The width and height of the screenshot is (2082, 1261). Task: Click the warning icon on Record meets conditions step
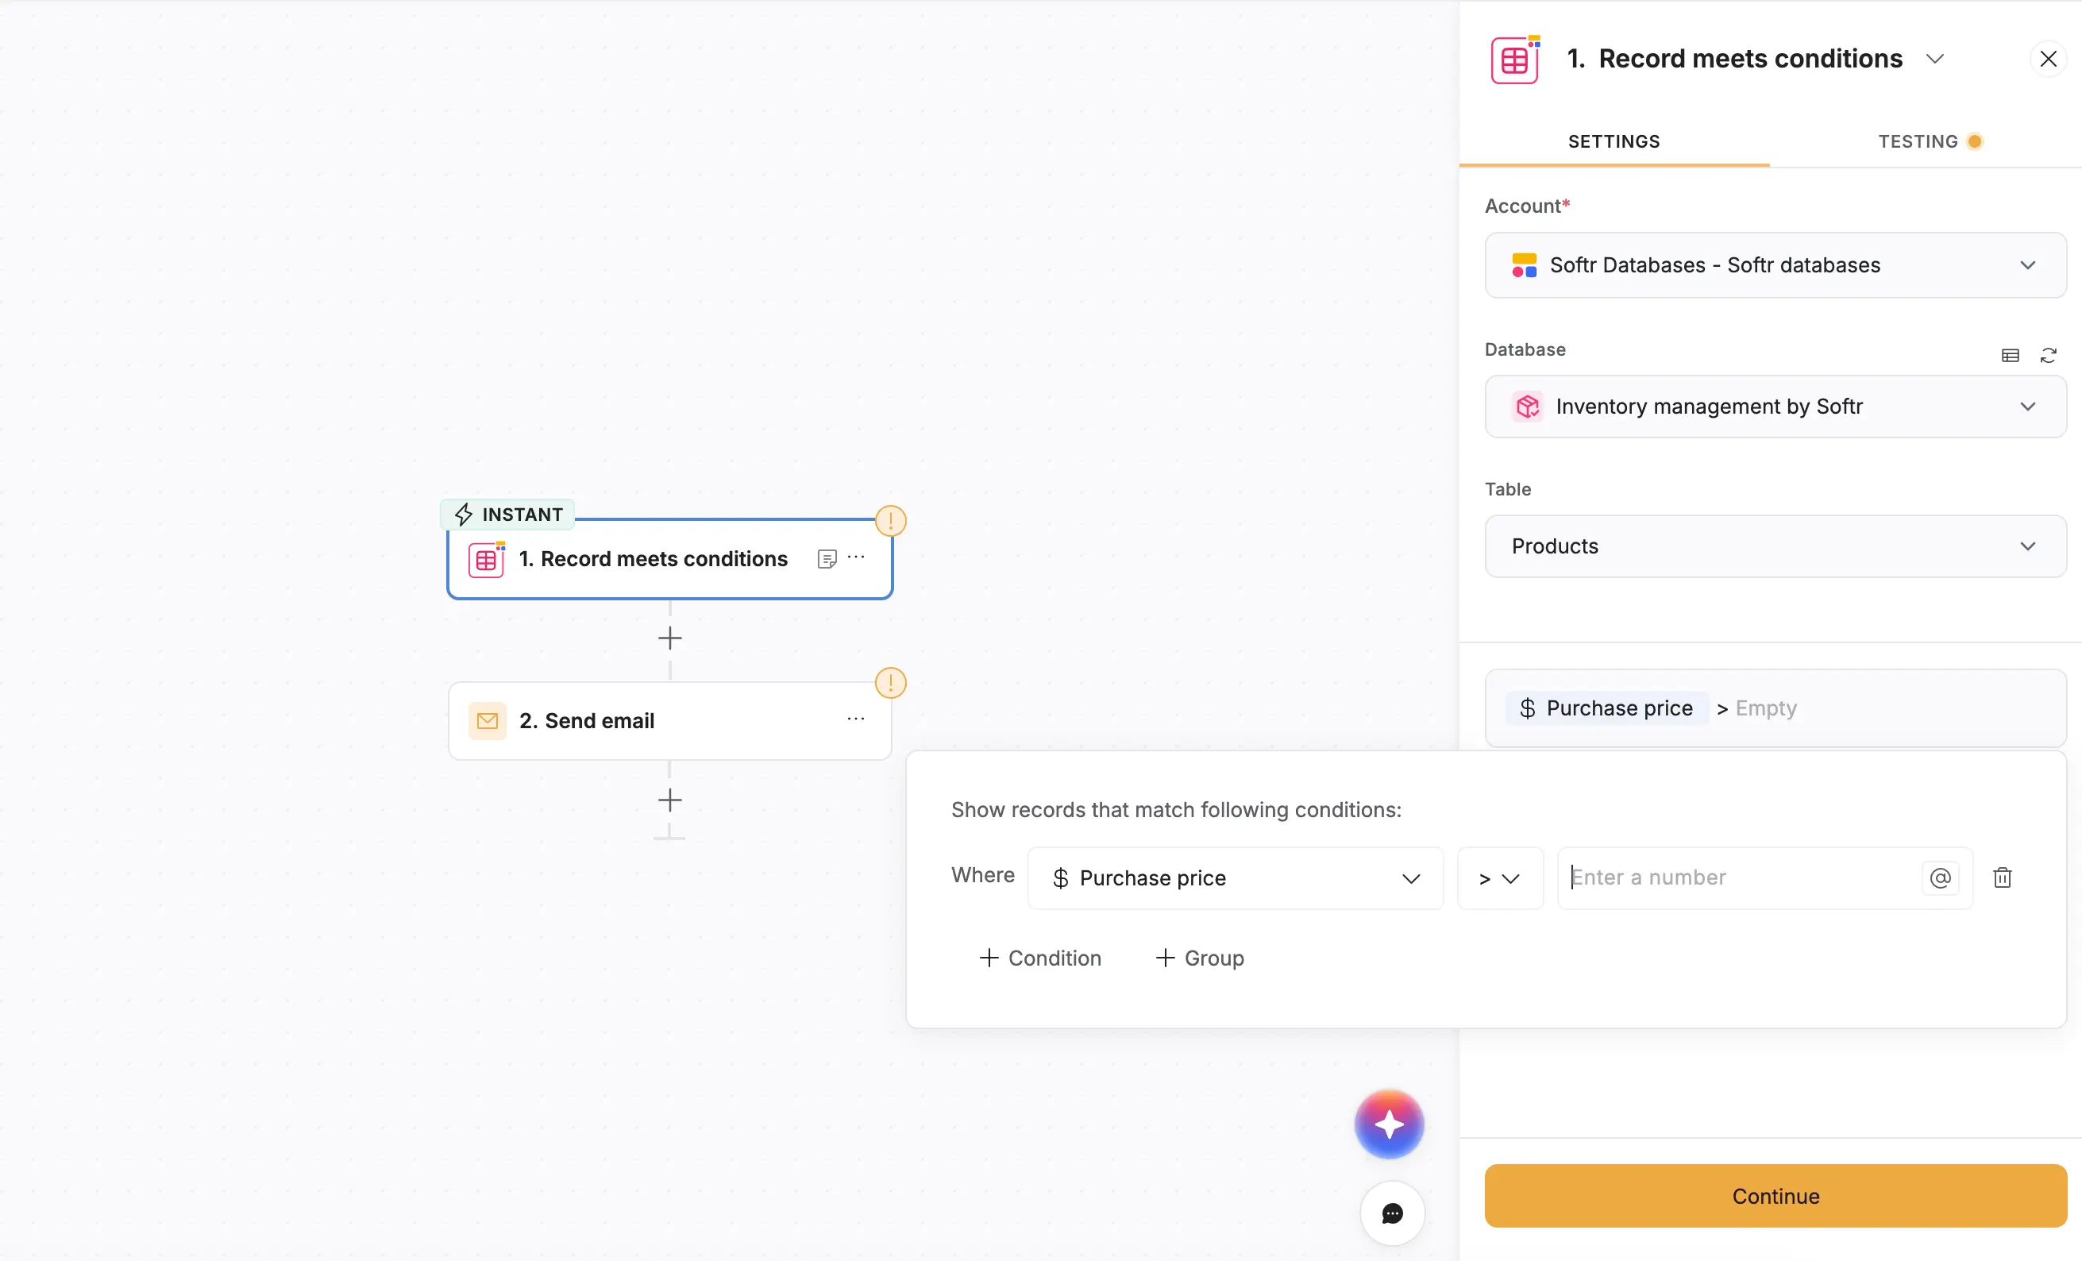(891, 521)
